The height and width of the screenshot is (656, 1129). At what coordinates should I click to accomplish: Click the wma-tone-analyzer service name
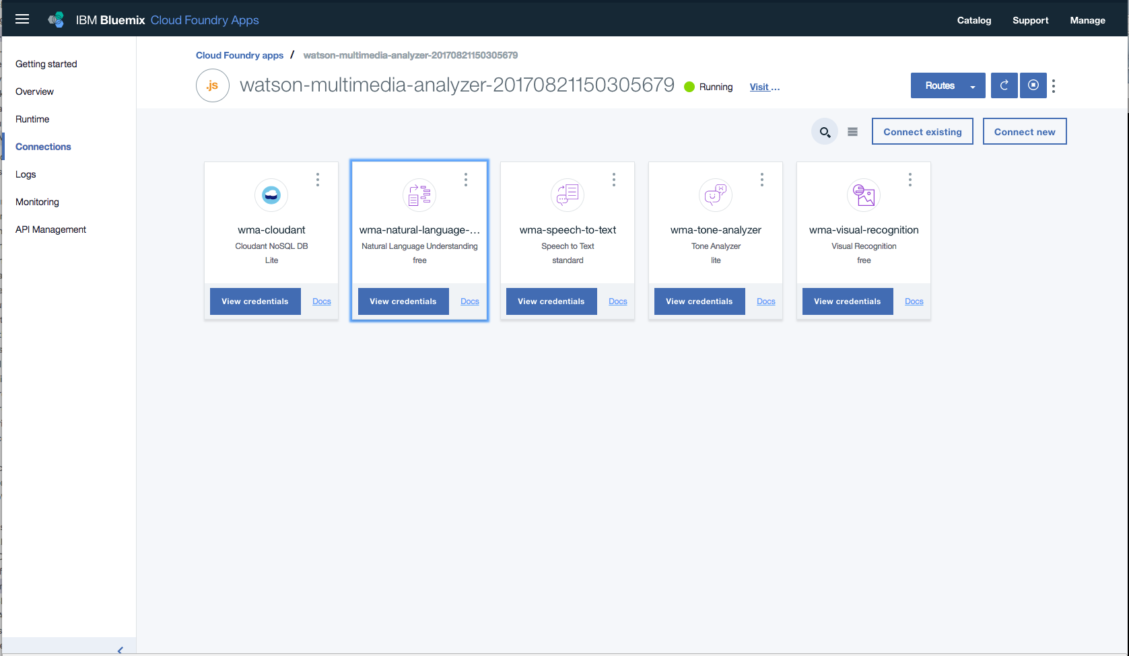[716, 230]
